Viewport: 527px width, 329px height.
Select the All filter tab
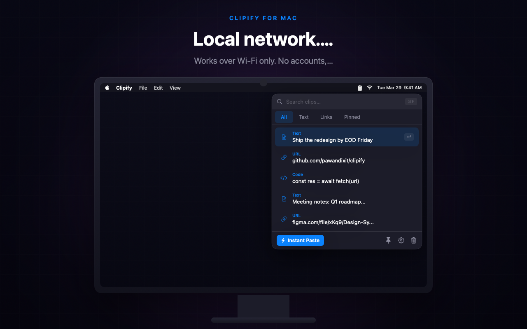[x=284, y=117]
